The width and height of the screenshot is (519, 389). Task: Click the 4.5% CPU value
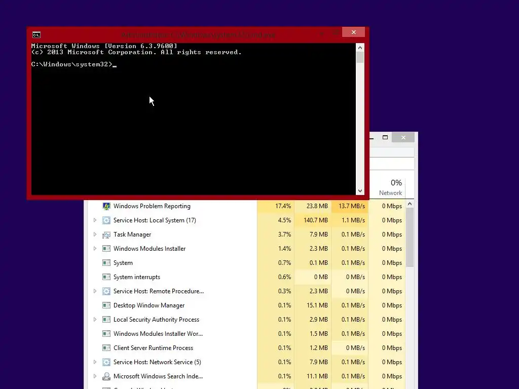point(284,220)
